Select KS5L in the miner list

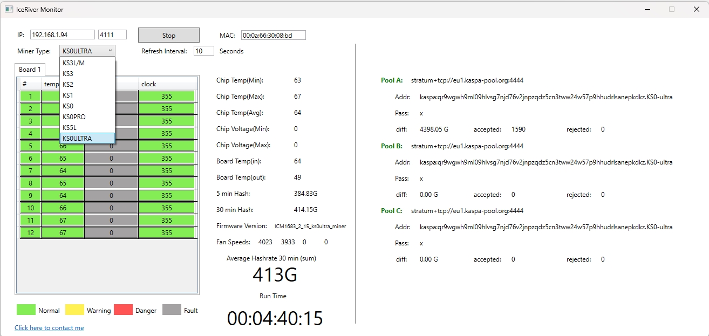coord(70,128)
